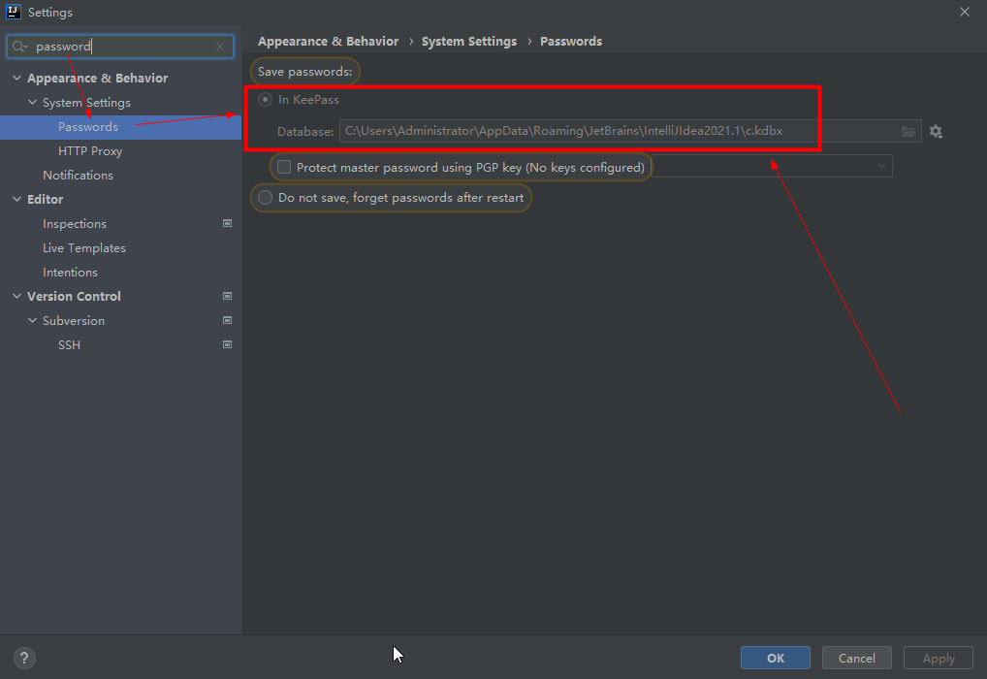The height and width of the screenshot is (679, 987).
Task: Click the SSH project-level icon
Action: 227,344
